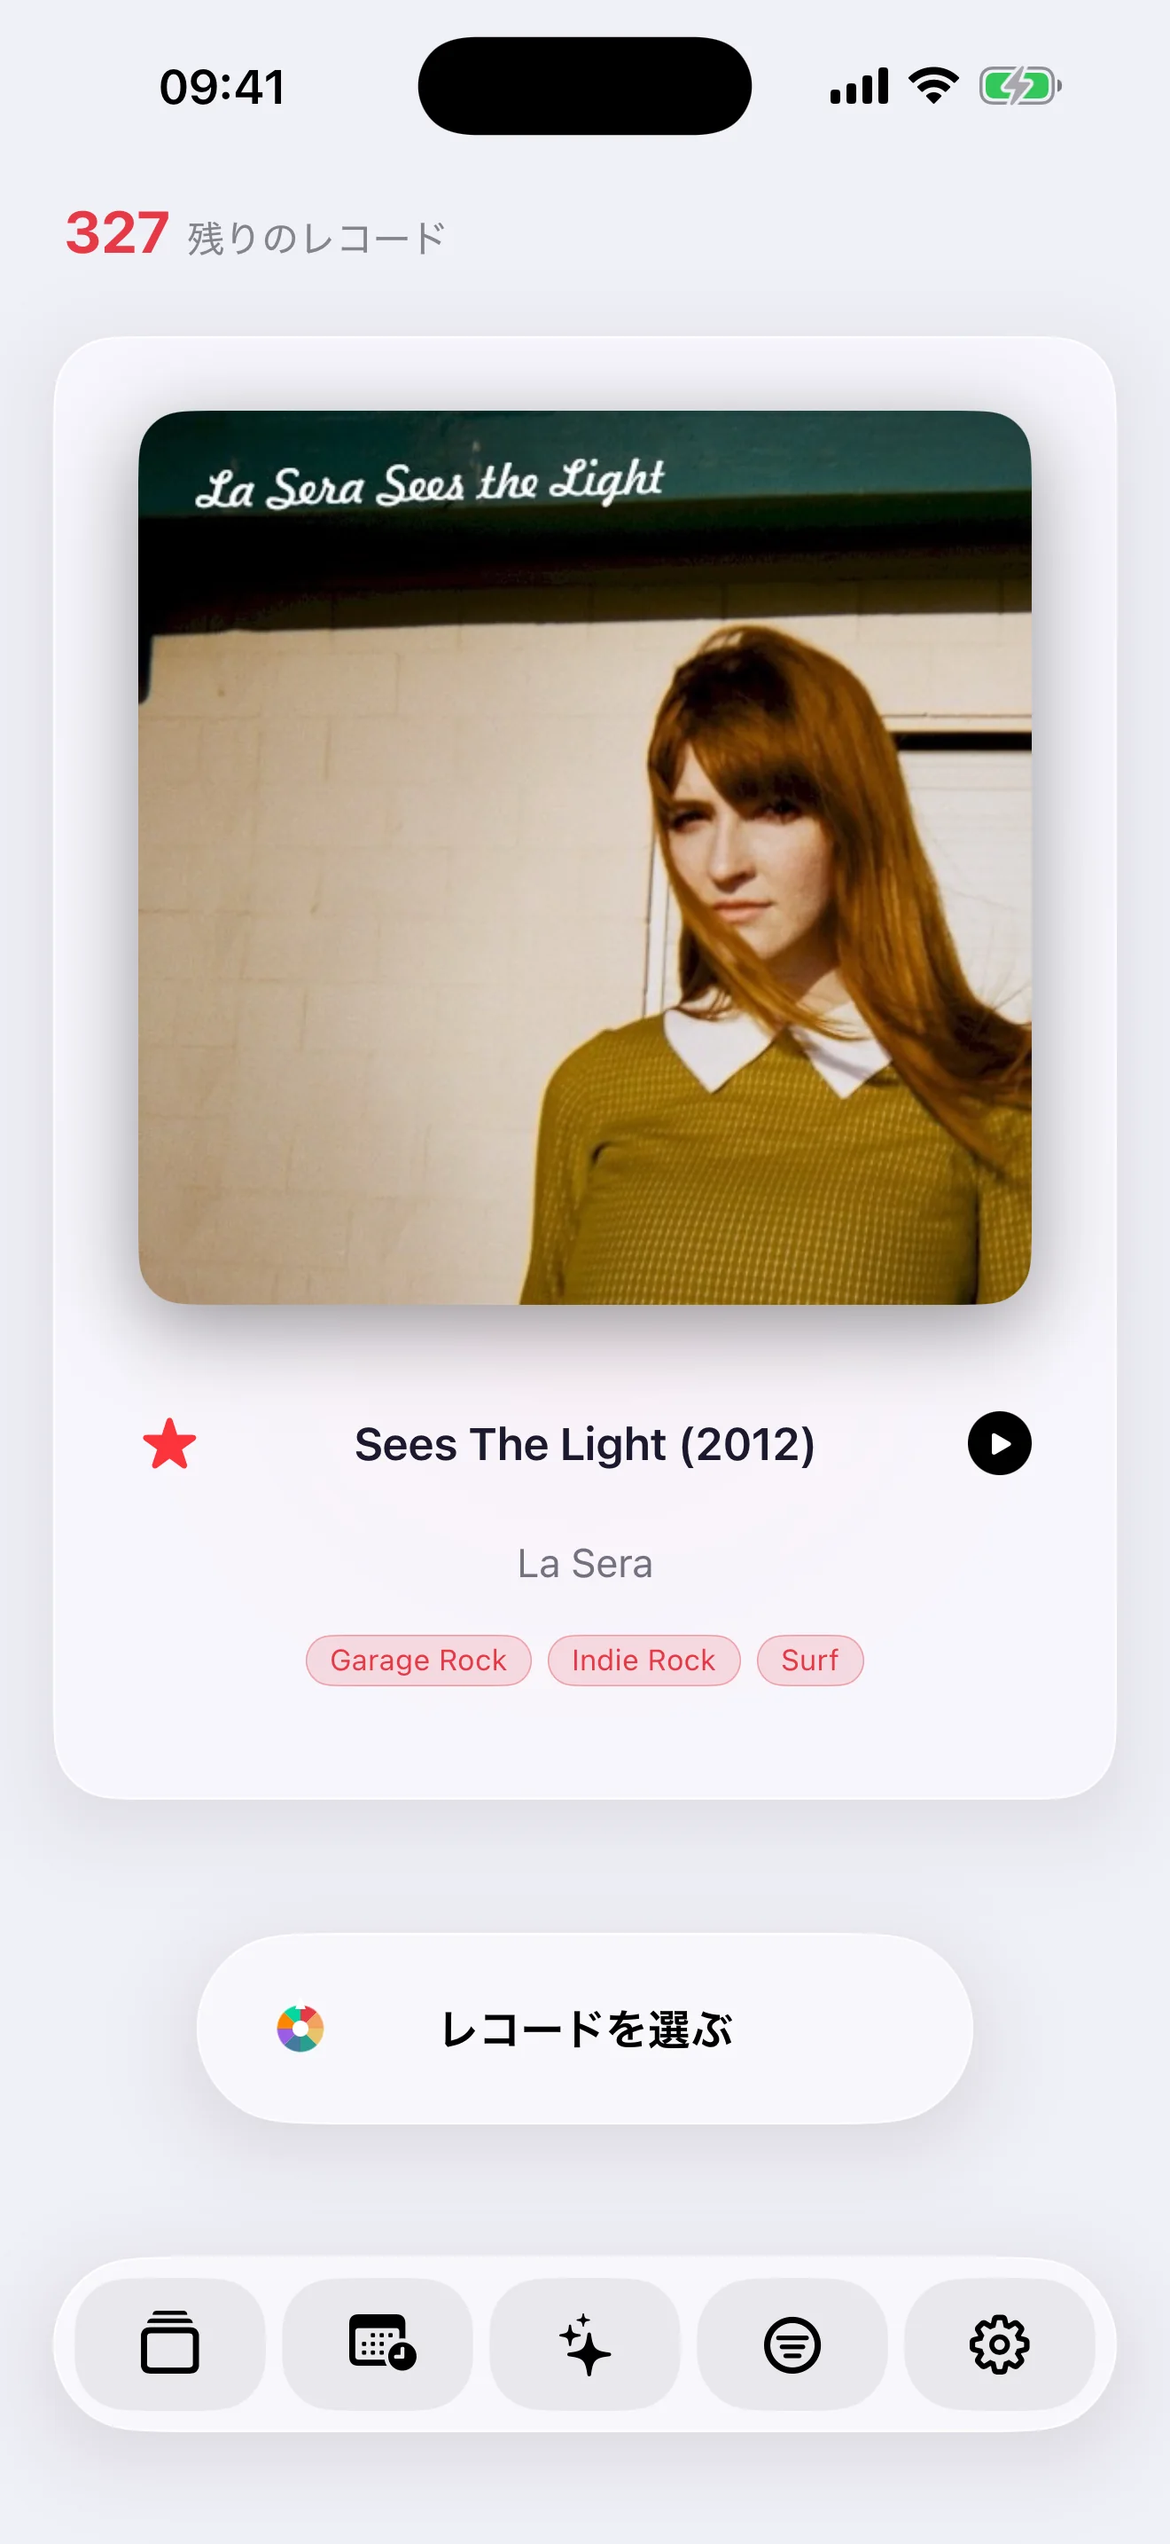Play the Sees The Light album
Screen dimensions: 1170x2544
click(x=999, y=1444)
